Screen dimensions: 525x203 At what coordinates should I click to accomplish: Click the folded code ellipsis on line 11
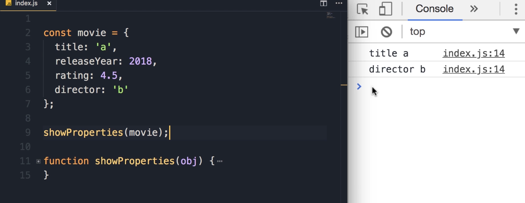[220, 161]
